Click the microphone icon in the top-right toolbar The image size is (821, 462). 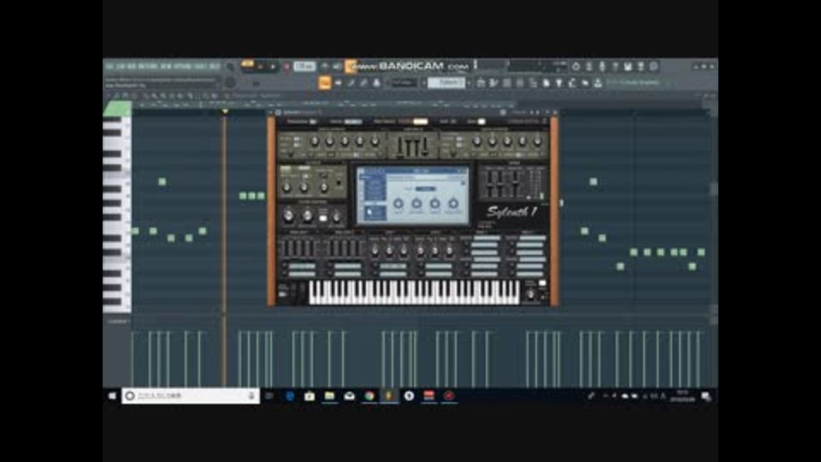[602, 67]
